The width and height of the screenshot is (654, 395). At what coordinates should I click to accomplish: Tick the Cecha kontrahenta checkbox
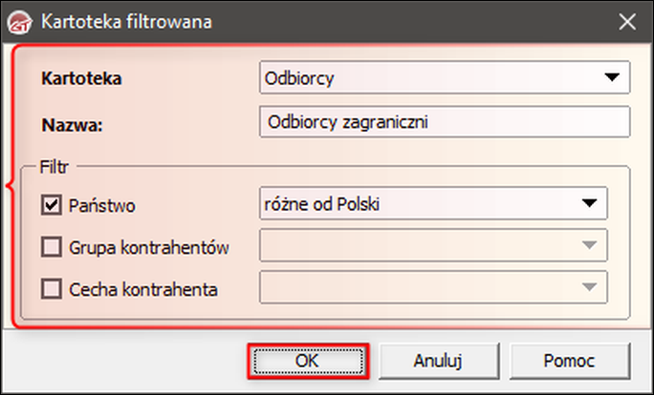tap(52, 287)
